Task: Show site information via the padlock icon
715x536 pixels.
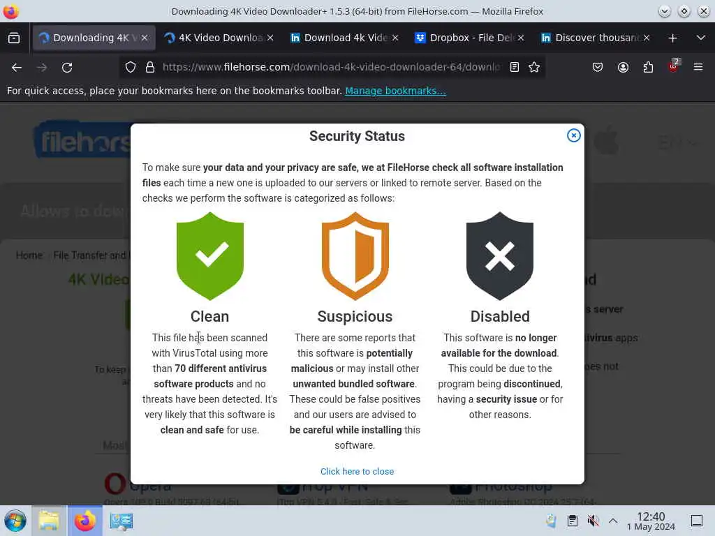Action: coord(150,68)
